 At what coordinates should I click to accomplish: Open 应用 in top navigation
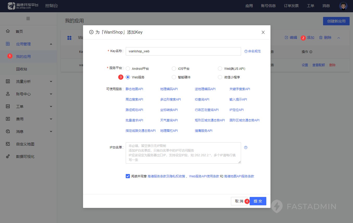pyautogui.click(x=249, y=6)
